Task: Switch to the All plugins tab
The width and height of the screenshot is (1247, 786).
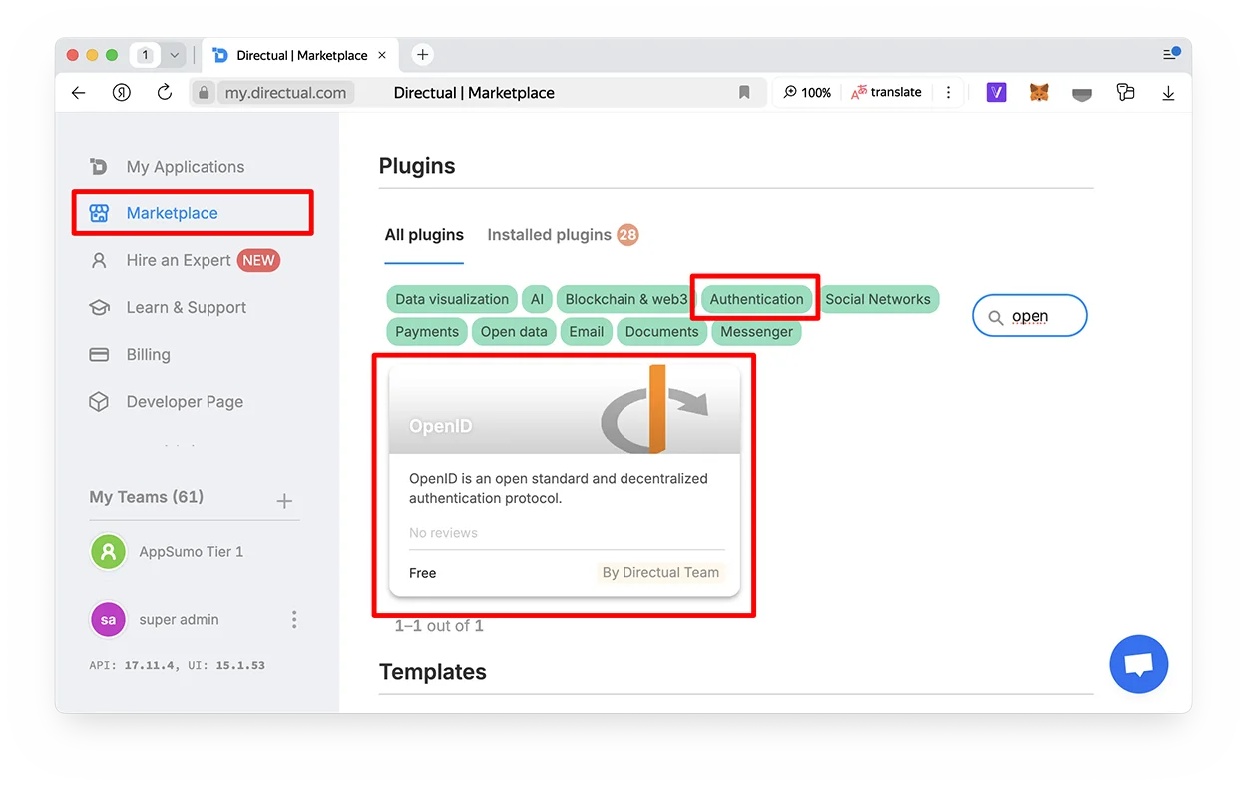Action: (424, 235)
